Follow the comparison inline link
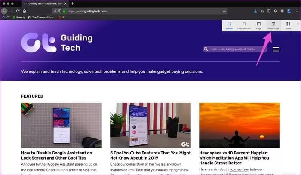The height and width of the screenshot is (175, 301). click(239, 169)
